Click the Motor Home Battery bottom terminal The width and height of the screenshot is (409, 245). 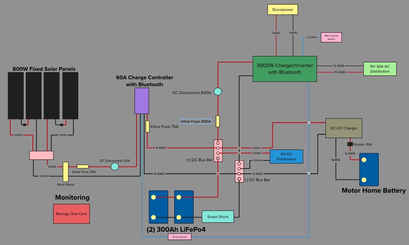coord(364,180)
